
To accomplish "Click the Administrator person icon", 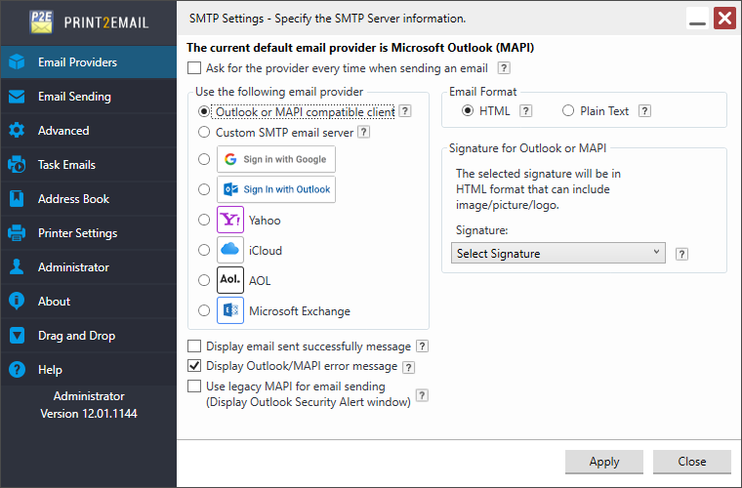I will coord(17,266).
